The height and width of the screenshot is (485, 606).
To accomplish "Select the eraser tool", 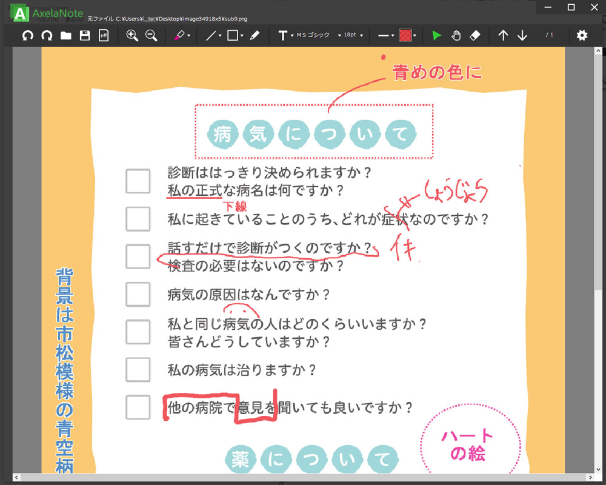I will [475, 35].
